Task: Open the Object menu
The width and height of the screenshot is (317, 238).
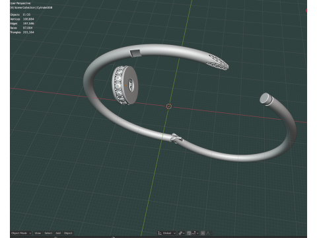Action: pyautogui.click(x=68, y=233)
